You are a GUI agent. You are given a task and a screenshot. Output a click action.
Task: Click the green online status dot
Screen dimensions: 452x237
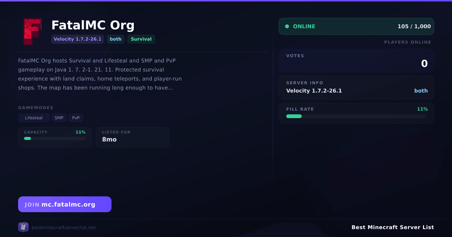pos(287,26)
